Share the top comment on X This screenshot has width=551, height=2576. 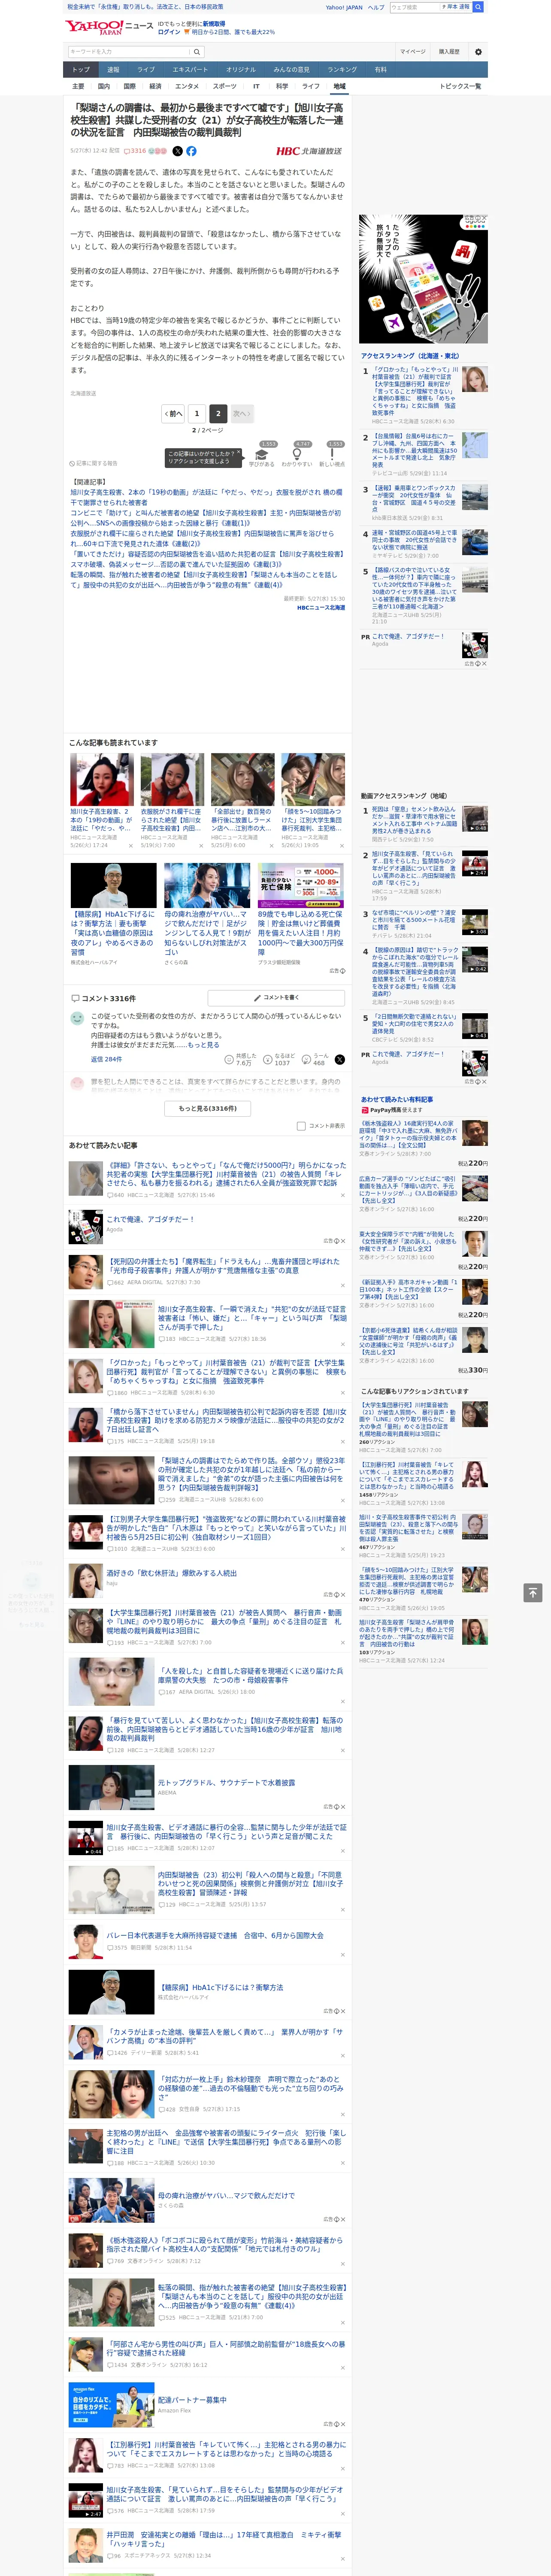click(340, 1059)
